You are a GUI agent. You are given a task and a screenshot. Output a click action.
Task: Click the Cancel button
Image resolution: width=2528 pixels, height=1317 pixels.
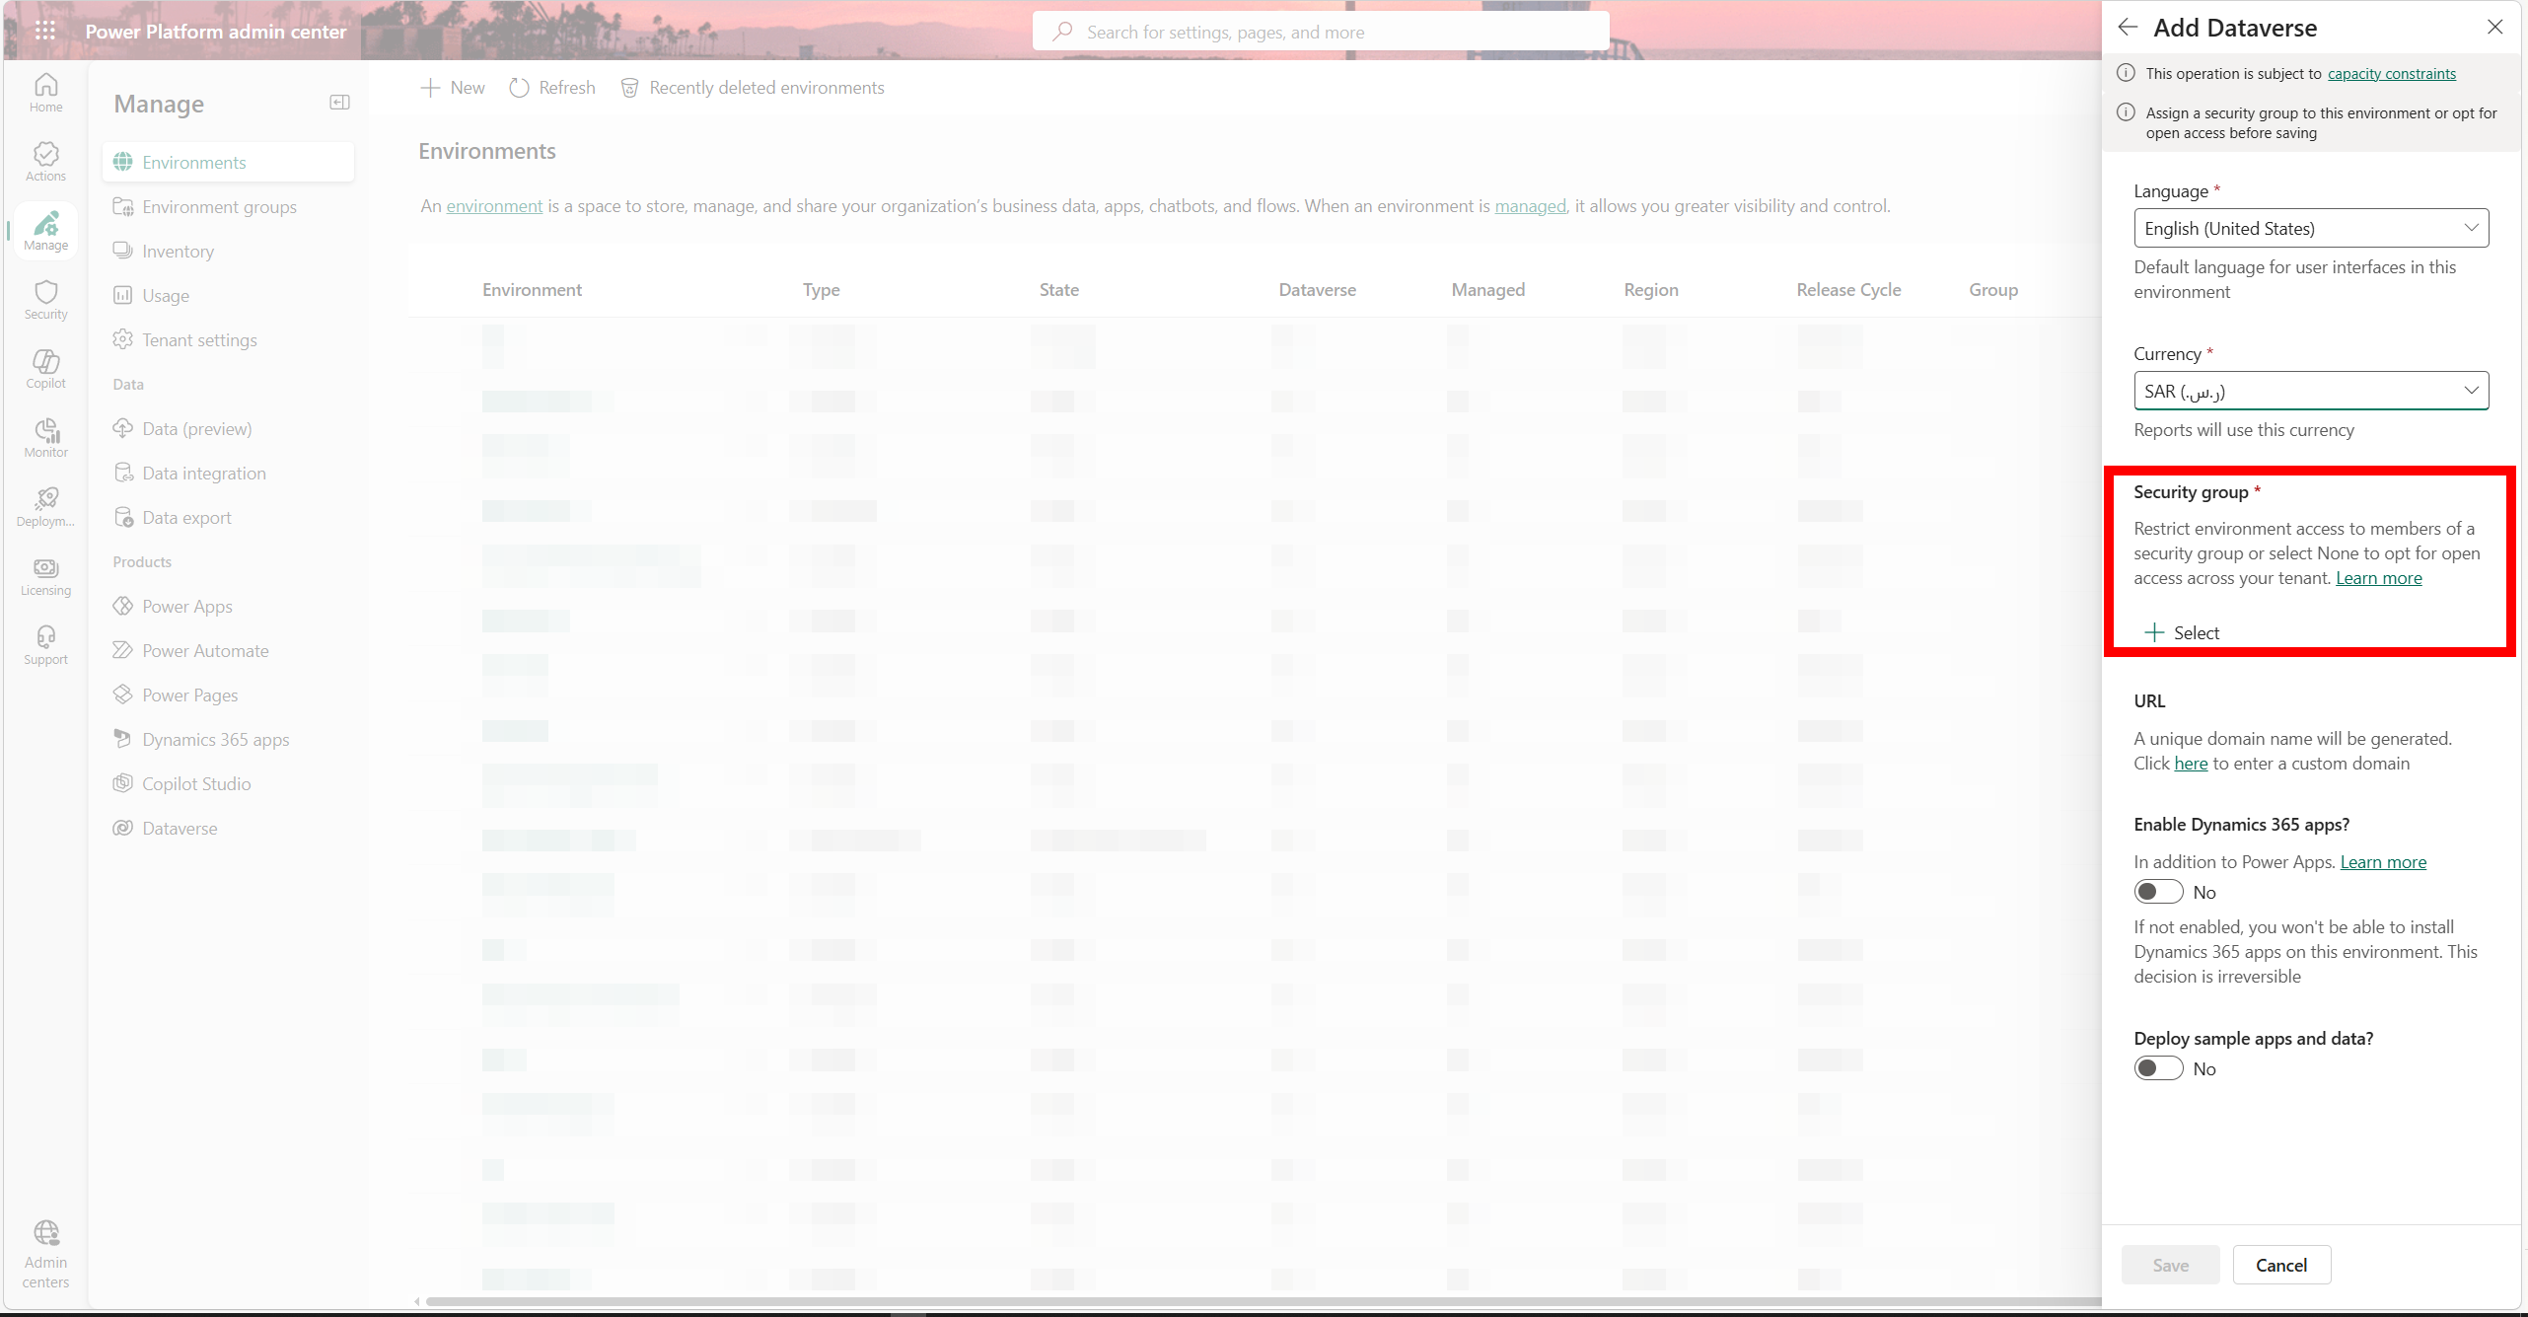tap(2281, 1265)
